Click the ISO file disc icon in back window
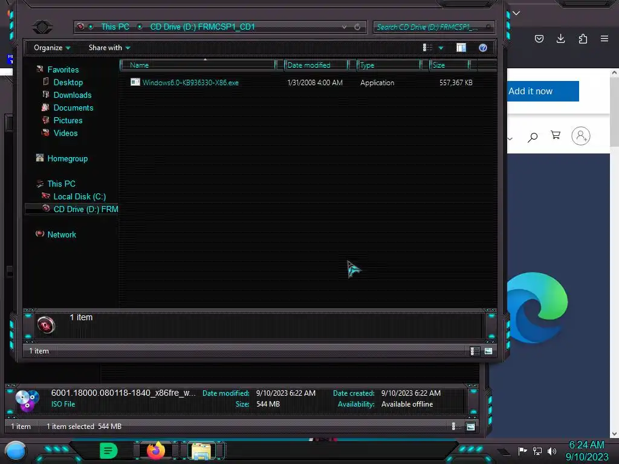This screenshot has height=464, width=619. tap(27, 400)
